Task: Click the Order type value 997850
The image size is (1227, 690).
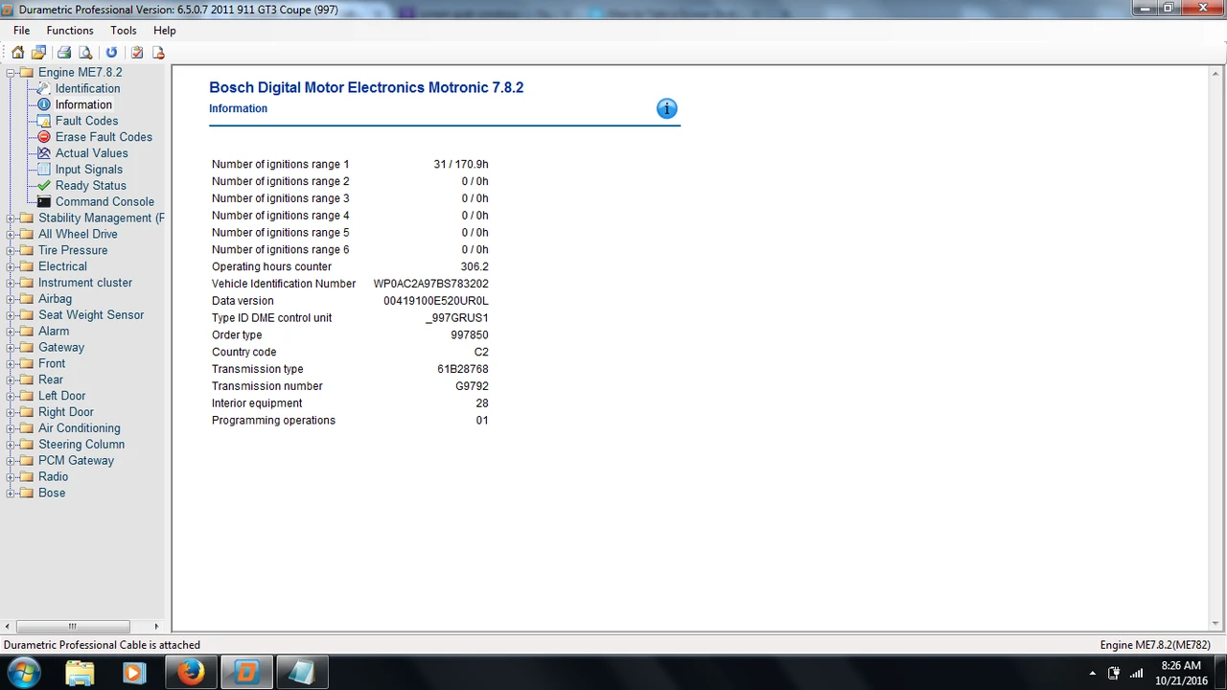Action: pos(470,335)
